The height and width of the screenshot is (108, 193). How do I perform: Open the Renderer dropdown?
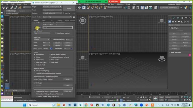click(x=52, y=13)
